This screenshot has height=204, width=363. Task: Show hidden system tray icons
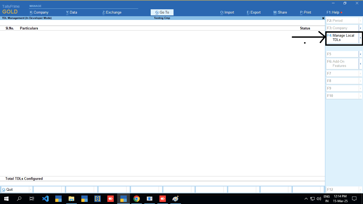click(x=306, y=198)
